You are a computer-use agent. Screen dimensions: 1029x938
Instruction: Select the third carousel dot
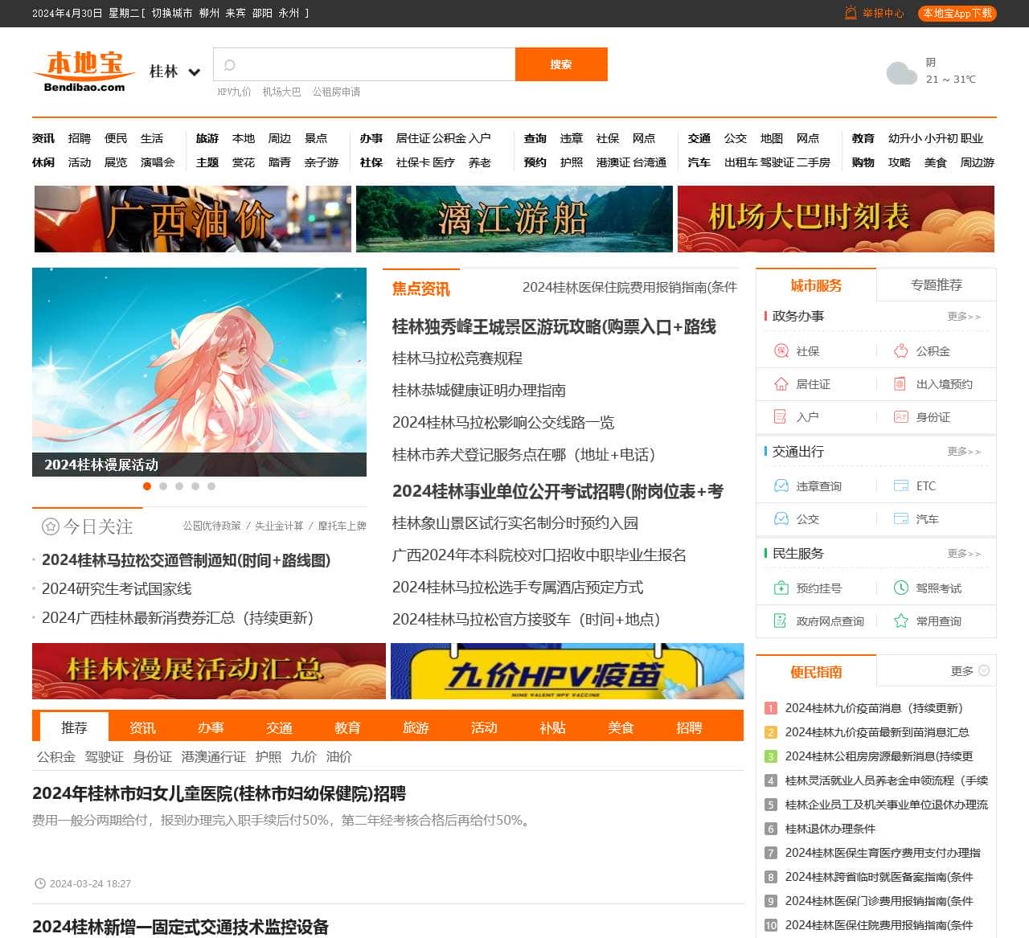pos(179,486)
